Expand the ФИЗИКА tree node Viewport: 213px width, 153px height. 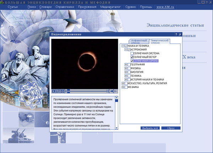click(x=126, y=68)
